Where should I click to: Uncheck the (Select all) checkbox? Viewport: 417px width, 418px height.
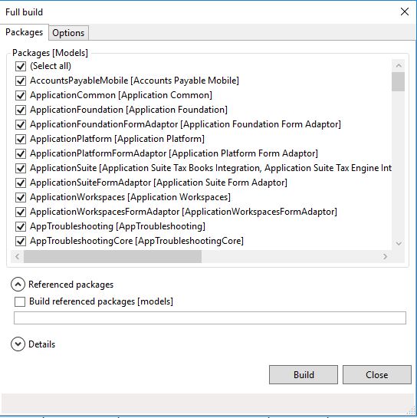pyautogui.click(x=21, y=66)
